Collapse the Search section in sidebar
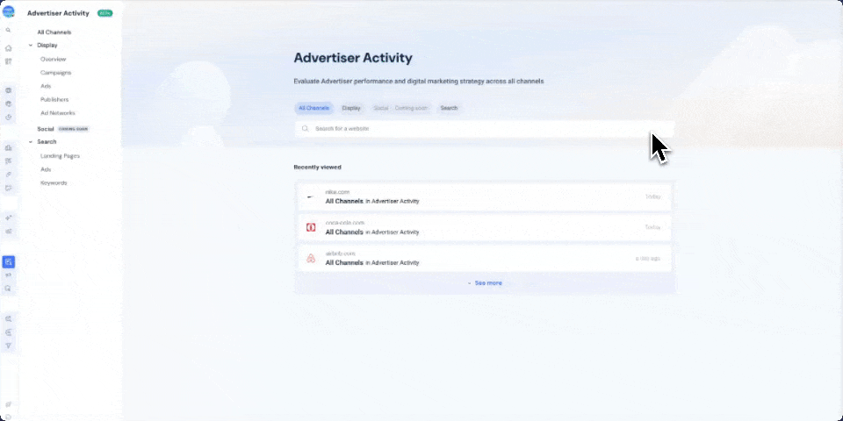This screenshot has height=421, width=843. pos(31,142)
